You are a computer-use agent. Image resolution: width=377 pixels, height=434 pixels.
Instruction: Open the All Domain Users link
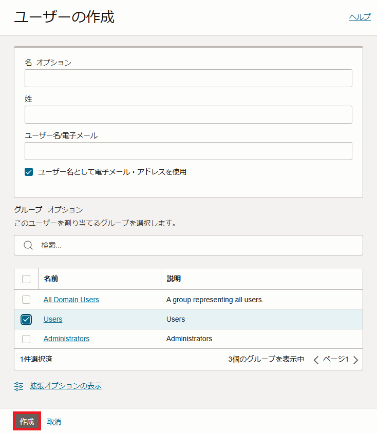[71, 300]
